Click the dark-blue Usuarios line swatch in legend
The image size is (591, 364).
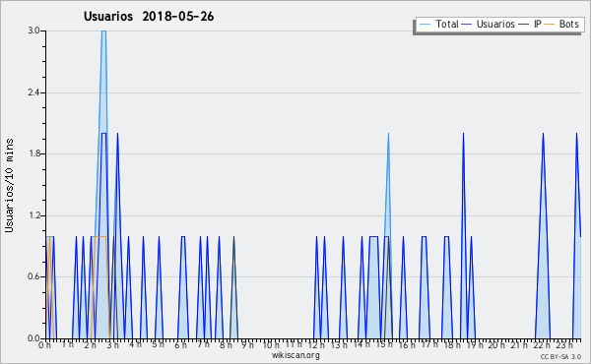pyautogui.click(x=467, y=25)
